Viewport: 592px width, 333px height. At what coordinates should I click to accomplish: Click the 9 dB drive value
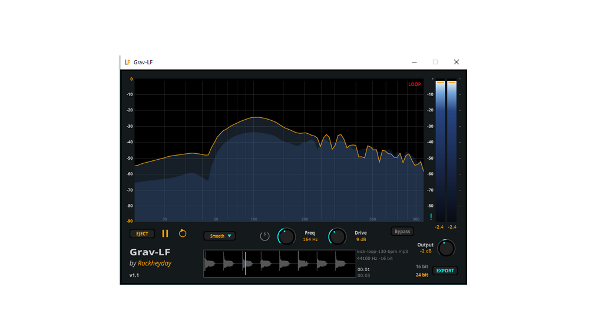pyautogui.click(x=361, y=240)
